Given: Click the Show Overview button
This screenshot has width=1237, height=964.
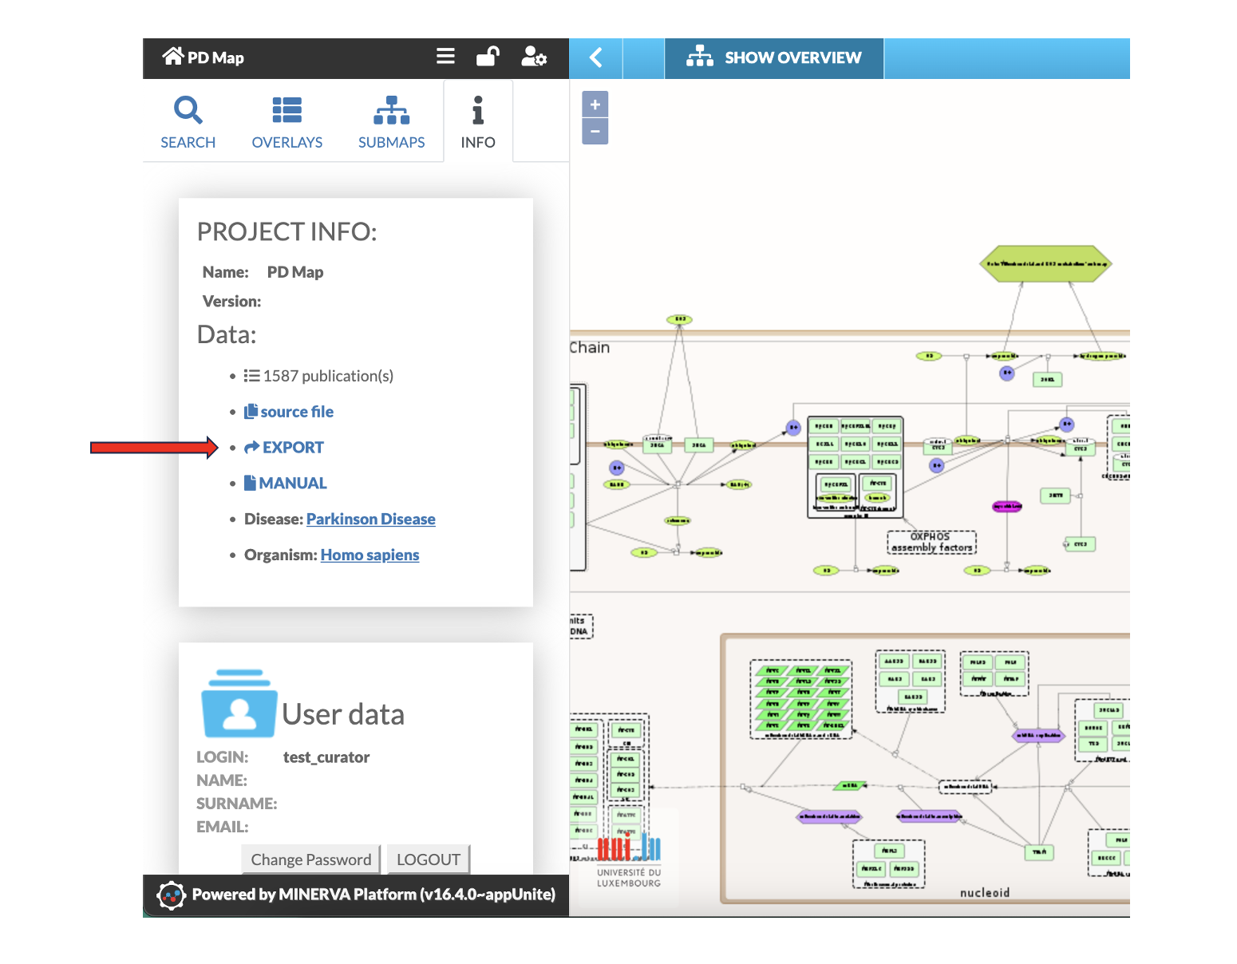Looking at the screenshot, I should tap(774, 57).
